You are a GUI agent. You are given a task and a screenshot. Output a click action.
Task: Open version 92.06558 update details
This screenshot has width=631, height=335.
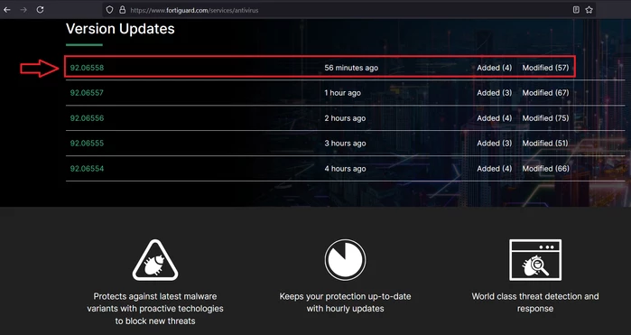pyautogui.click(x=87, y=68)
